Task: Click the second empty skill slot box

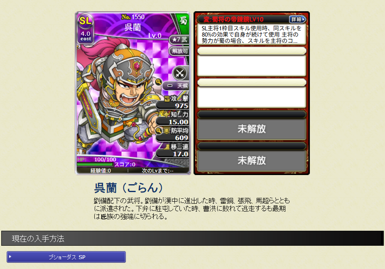Action: point(252,97)
